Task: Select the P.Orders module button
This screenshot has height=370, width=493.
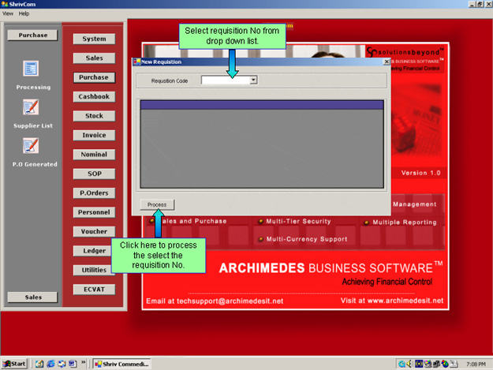Action: click(x=94, y=192)
